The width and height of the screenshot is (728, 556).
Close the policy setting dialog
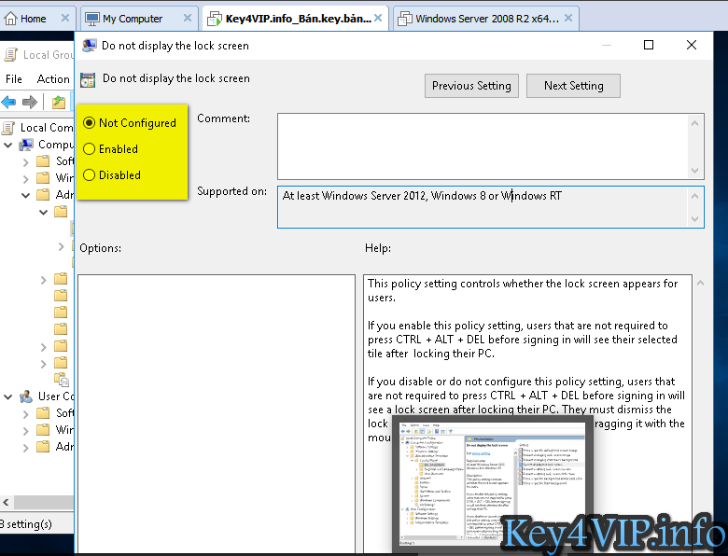click(692, 45)
